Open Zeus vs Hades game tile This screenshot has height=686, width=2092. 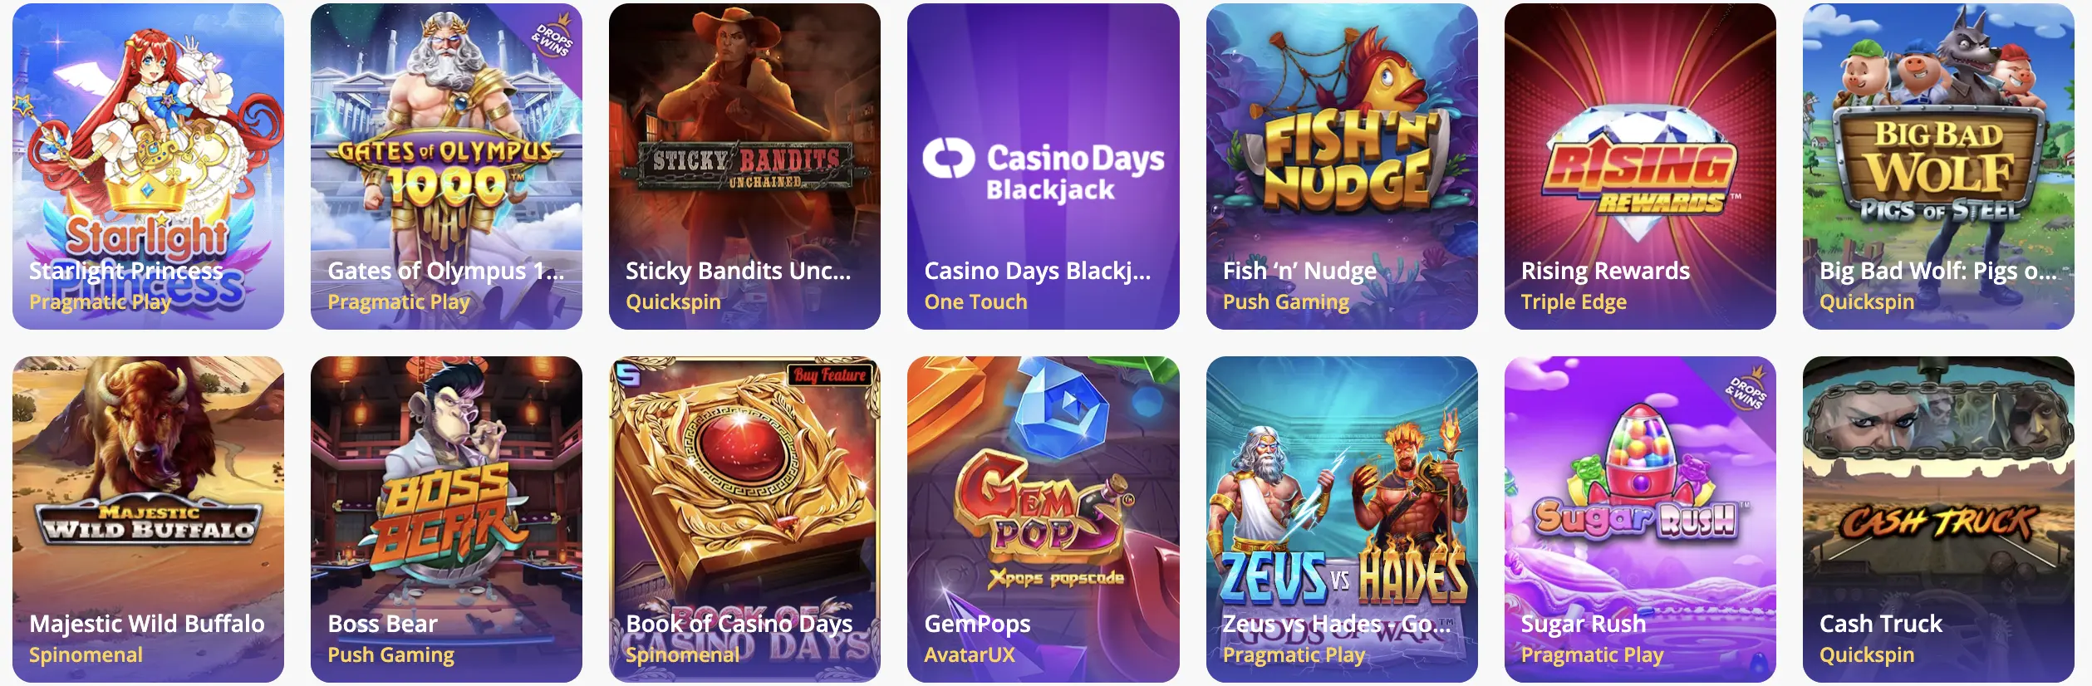pyautogui.click(x=1342, y=519)
